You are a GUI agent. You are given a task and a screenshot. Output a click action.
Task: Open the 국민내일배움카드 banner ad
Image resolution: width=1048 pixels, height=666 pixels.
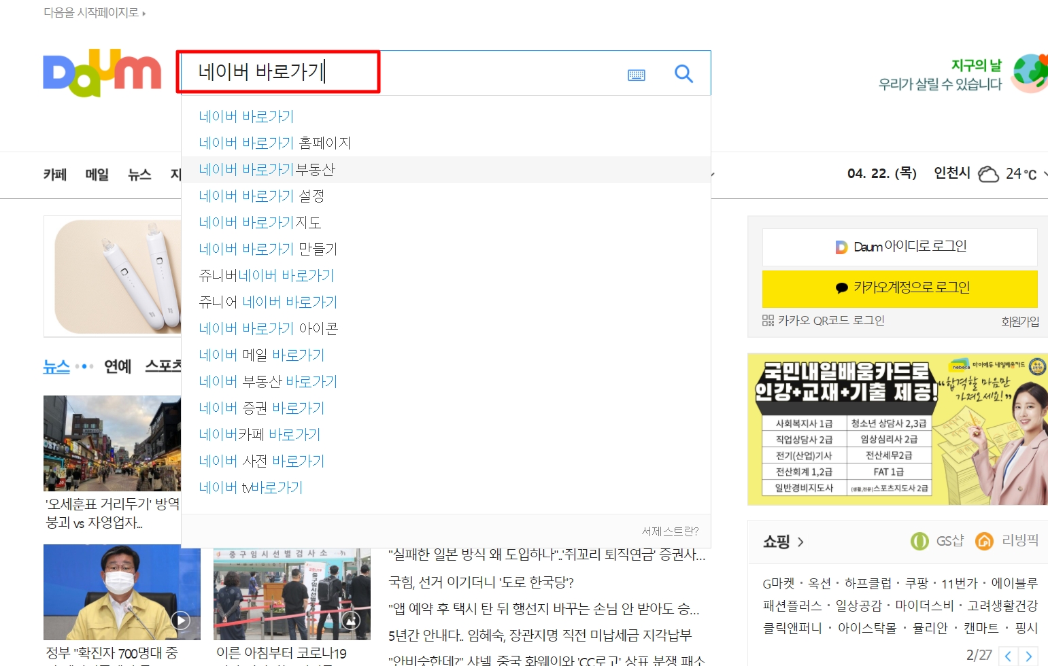(898, 429)
